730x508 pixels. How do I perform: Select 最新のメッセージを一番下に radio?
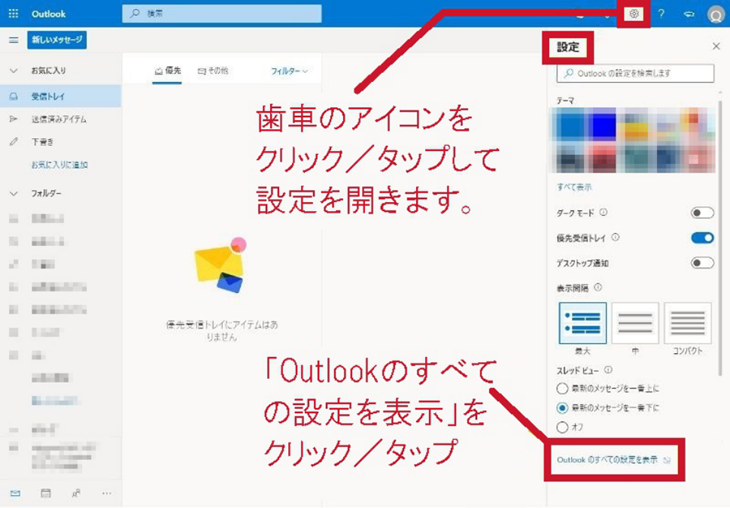562,408
